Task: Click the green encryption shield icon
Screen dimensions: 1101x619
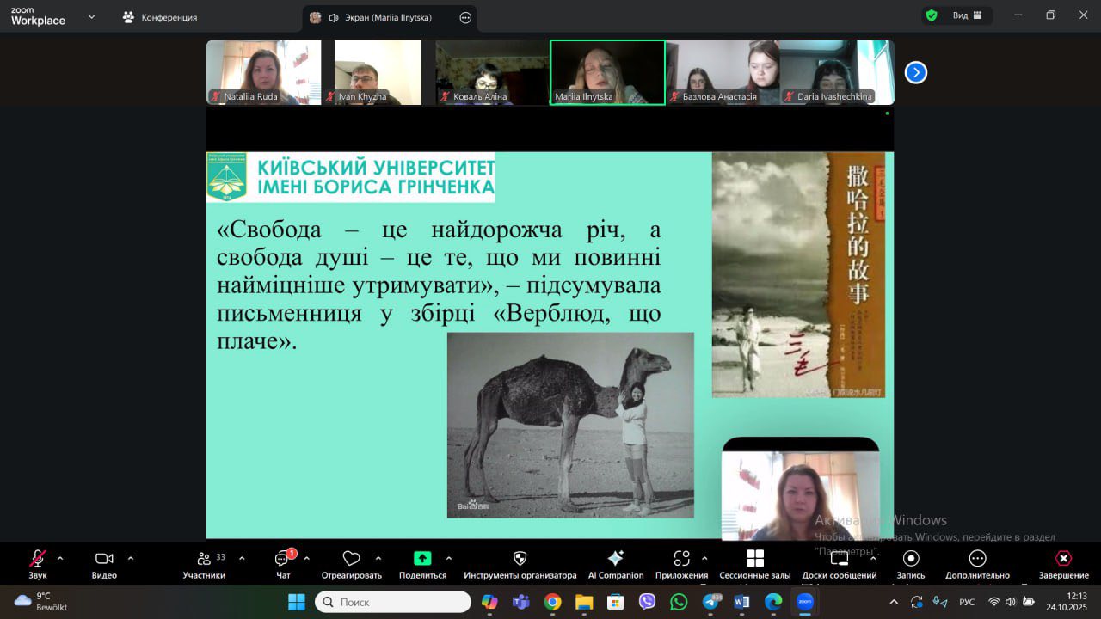Action: tap(931, 15)
